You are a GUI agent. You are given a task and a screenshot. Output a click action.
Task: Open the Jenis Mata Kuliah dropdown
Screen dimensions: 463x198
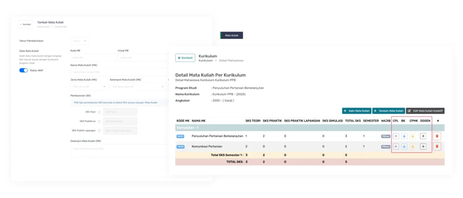tap(89, 87)
